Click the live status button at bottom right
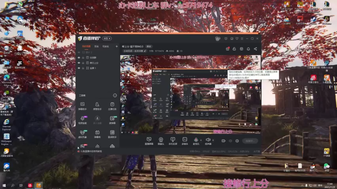Viewport: 337px width, 189px height. click(250, 141)
